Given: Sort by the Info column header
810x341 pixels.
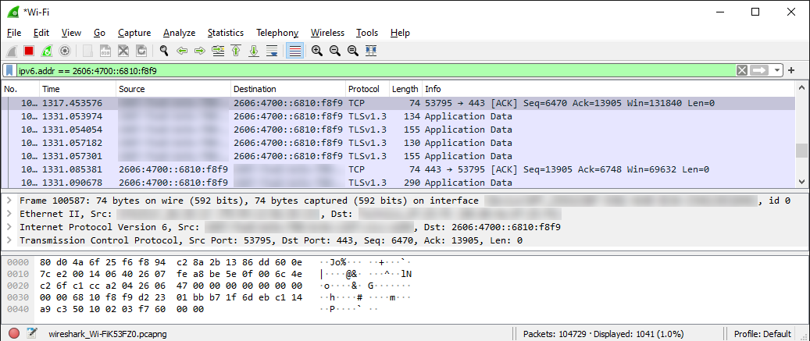Looking at the screenshot, I should [609, 89].
